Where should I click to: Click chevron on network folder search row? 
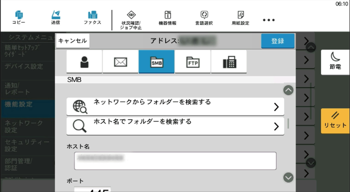[x=276, y=107]
